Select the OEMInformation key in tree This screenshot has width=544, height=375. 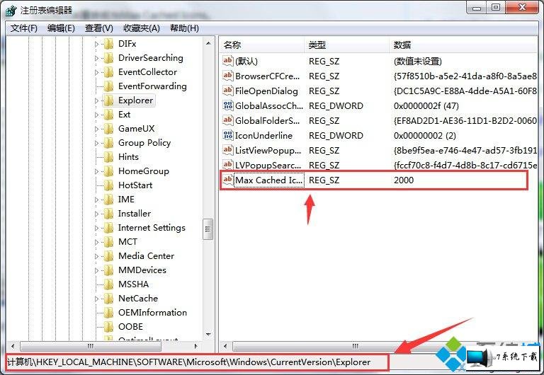pos(152,312)
